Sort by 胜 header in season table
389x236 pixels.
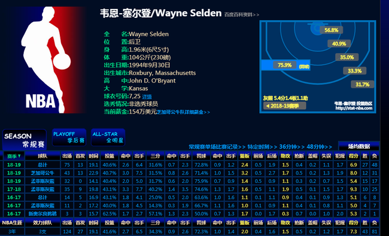coord(365,156)
